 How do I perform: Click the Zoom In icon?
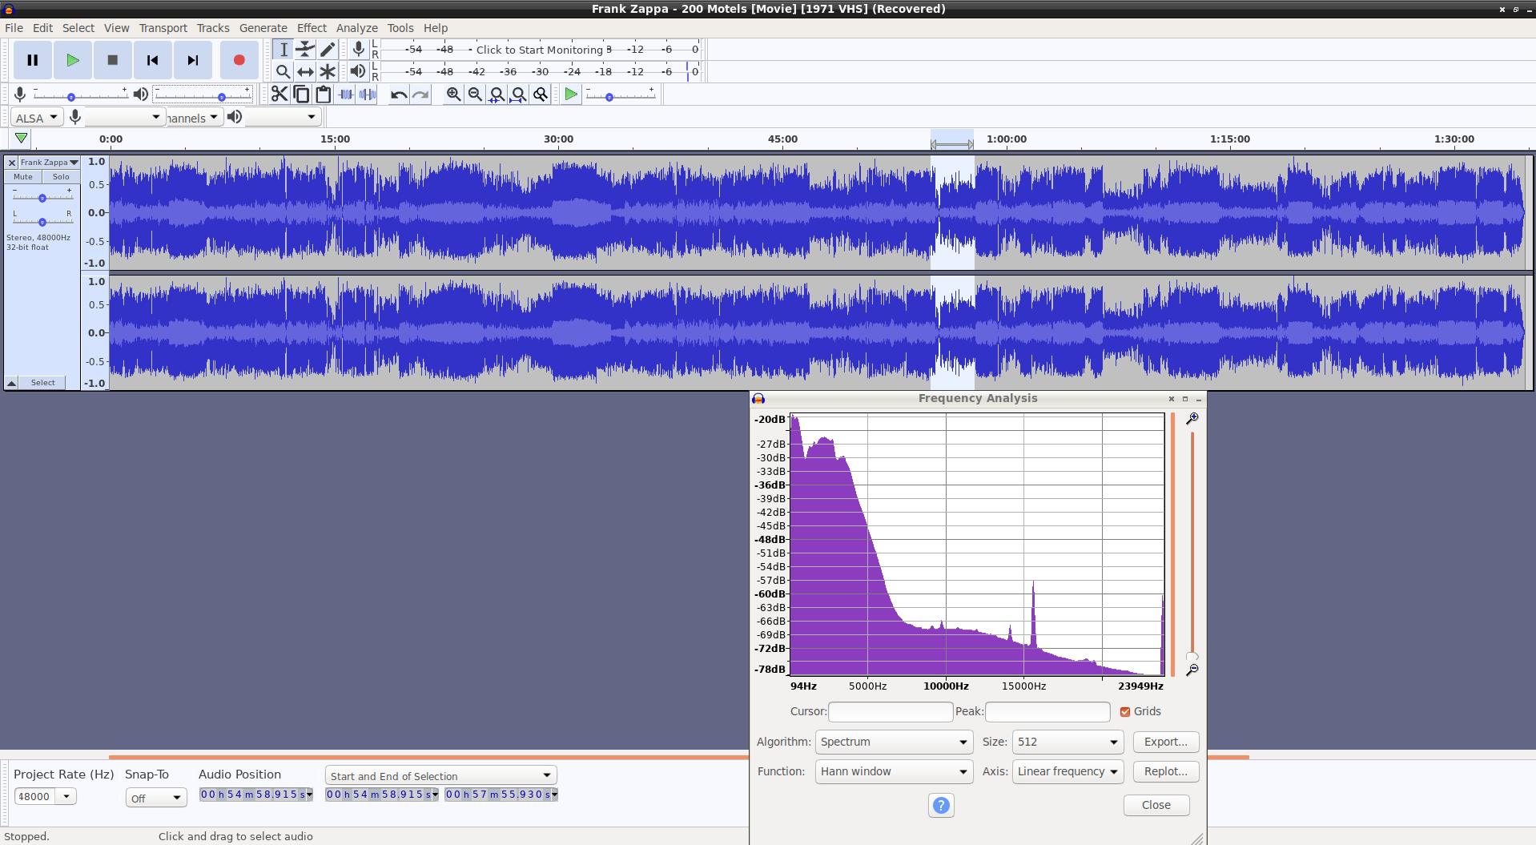point(453,95)
